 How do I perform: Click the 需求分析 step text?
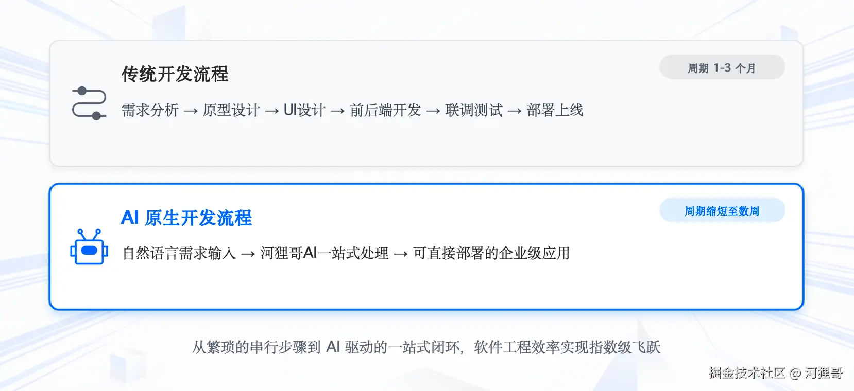(x=150, y=110)
